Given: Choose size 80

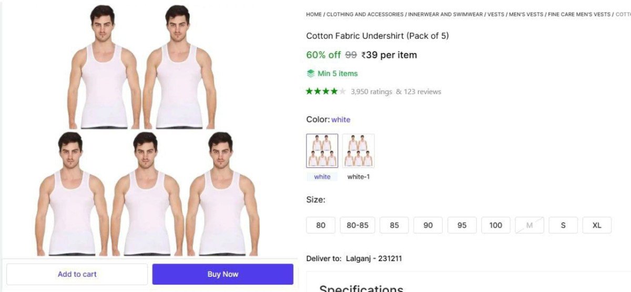Looking at the screenshot, I should tap(321, 225).
